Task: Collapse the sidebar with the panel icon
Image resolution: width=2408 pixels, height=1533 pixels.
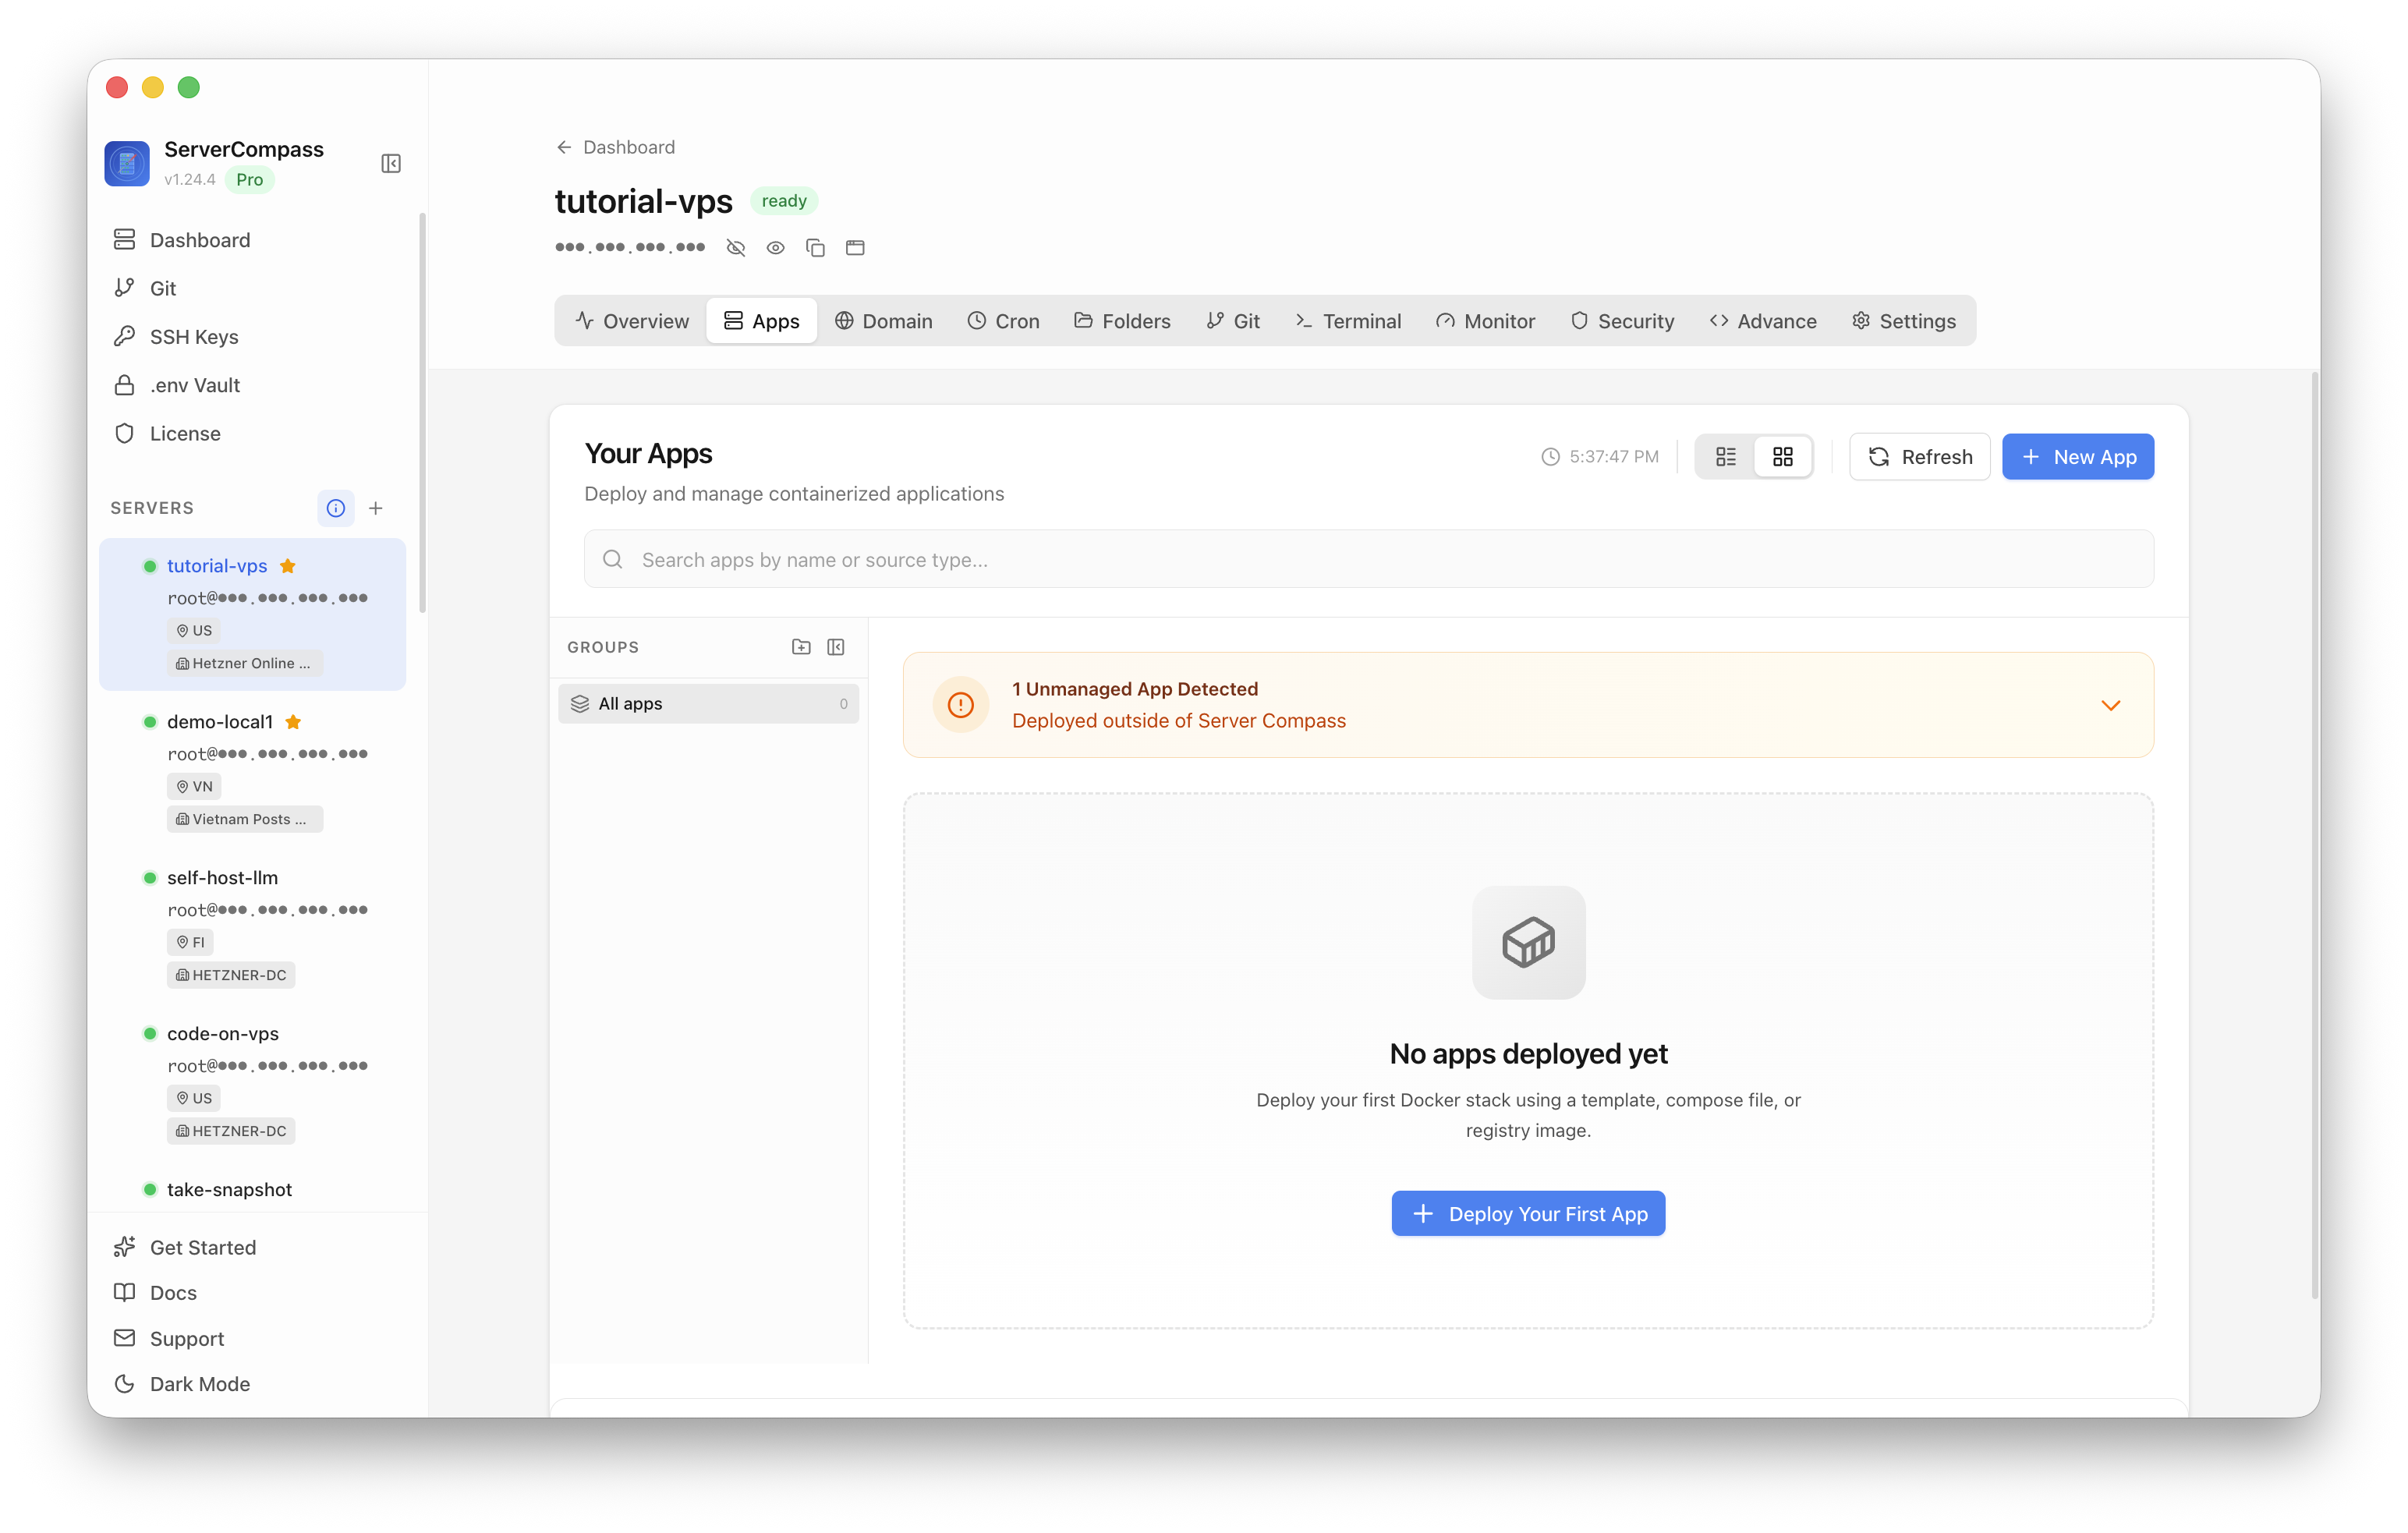Action: click(x=391, y=163)
